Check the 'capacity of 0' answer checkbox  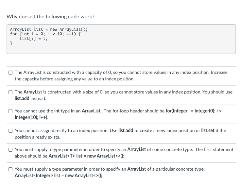point(10,73)
